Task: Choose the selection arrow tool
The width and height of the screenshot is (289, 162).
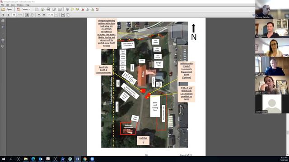Action: 27,15
